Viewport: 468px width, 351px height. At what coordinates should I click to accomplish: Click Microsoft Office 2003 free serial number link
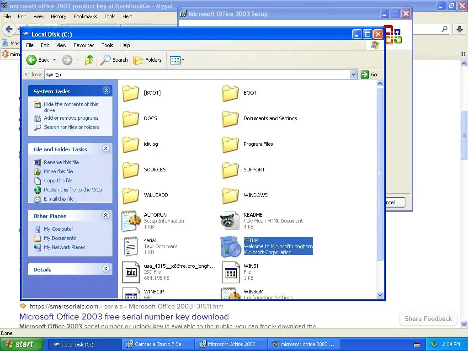[124, 317]
